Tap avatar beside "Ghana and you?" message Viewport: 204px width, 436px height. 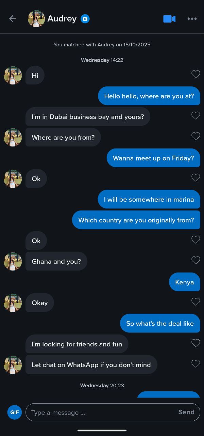point(13,261)
